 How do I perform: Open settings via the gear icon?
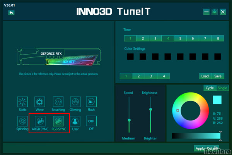click(215, 12)
